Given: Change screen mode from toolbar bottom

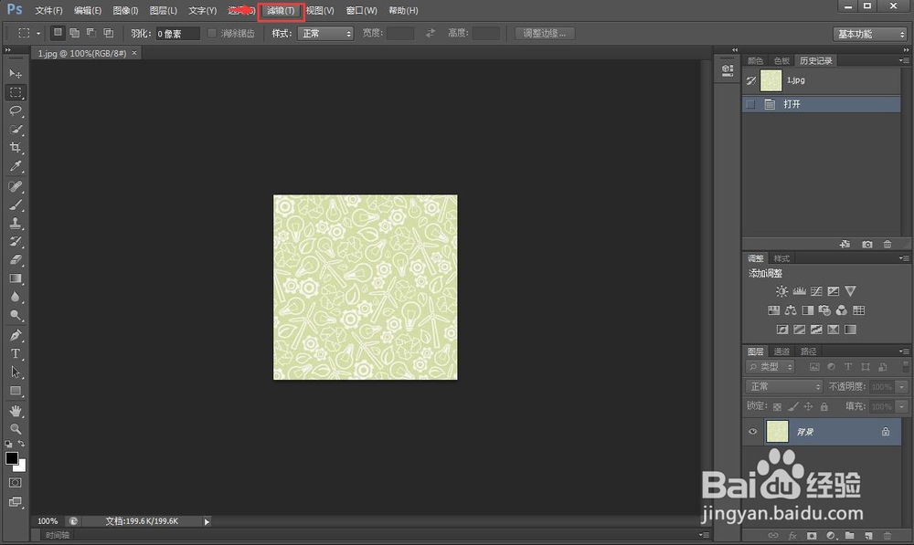Looking at the screenshot, I should (x=16, y=502).
